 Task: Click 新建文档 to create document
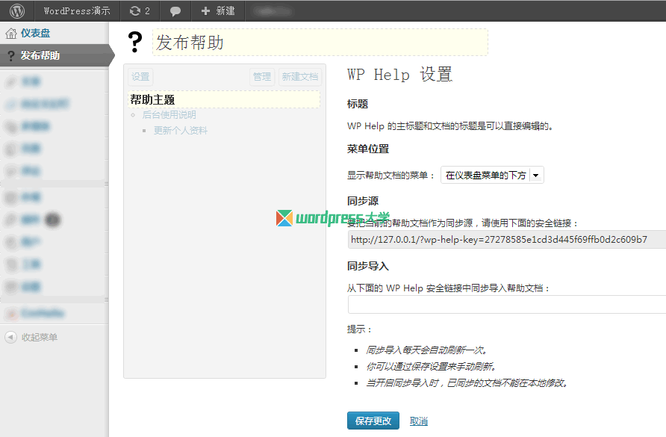300,76
